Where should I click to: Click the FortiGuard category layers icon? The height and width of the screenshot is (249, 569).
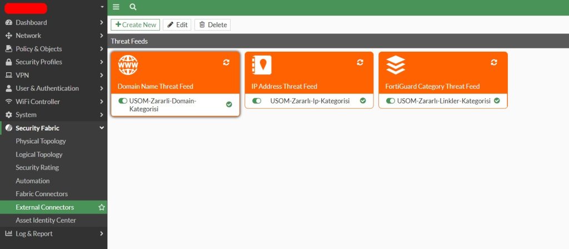pyautogui.click(x=396, y=65)
